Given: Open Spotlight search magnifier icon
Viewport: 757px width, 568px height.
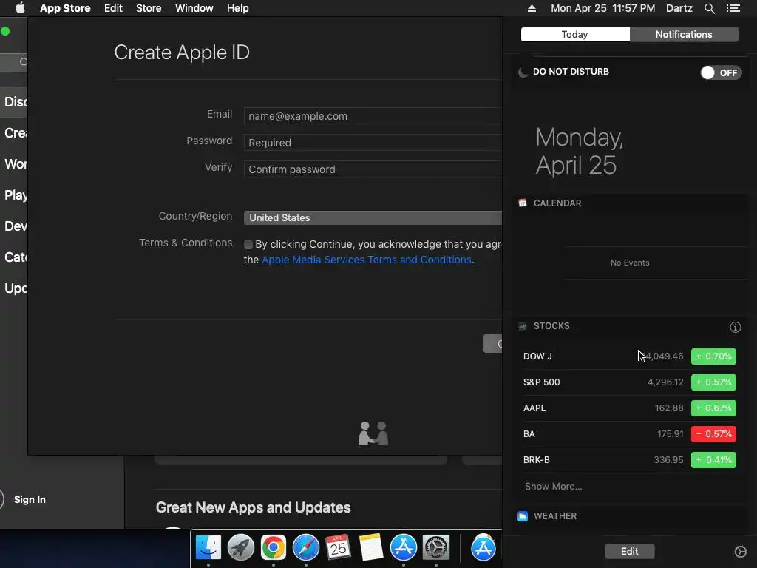Looking at the screenshot, I should pyautogui.click(x=710, y=8).
